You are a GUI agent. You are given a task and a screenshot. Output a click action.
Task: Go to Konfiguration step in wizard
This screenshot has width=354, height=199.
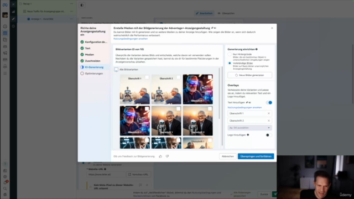94,42
